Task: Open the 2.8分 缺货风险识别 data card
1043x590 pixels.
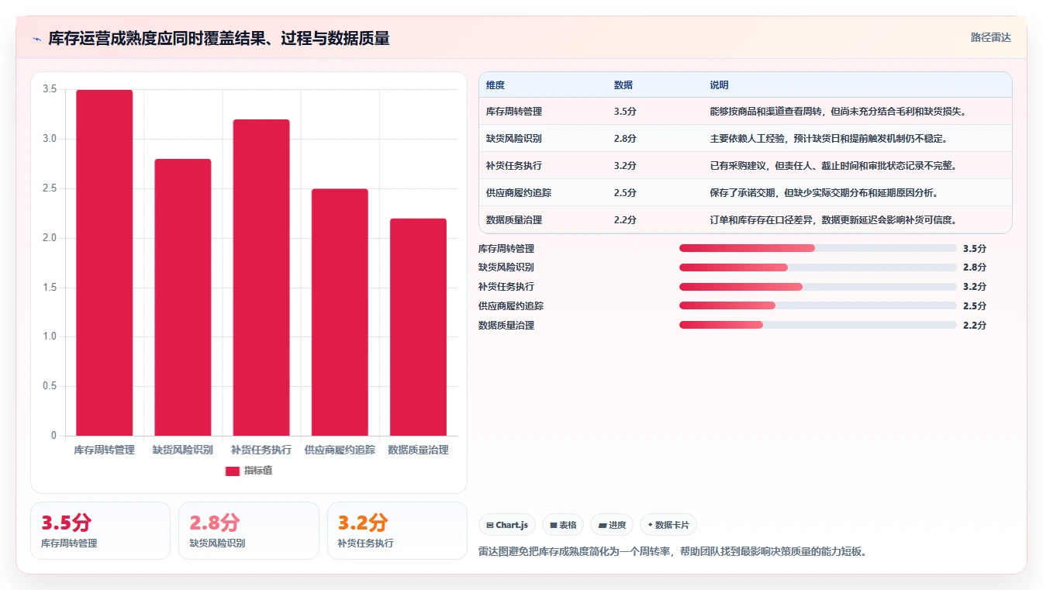Action: pyautogui.click(x=249, y=530)
